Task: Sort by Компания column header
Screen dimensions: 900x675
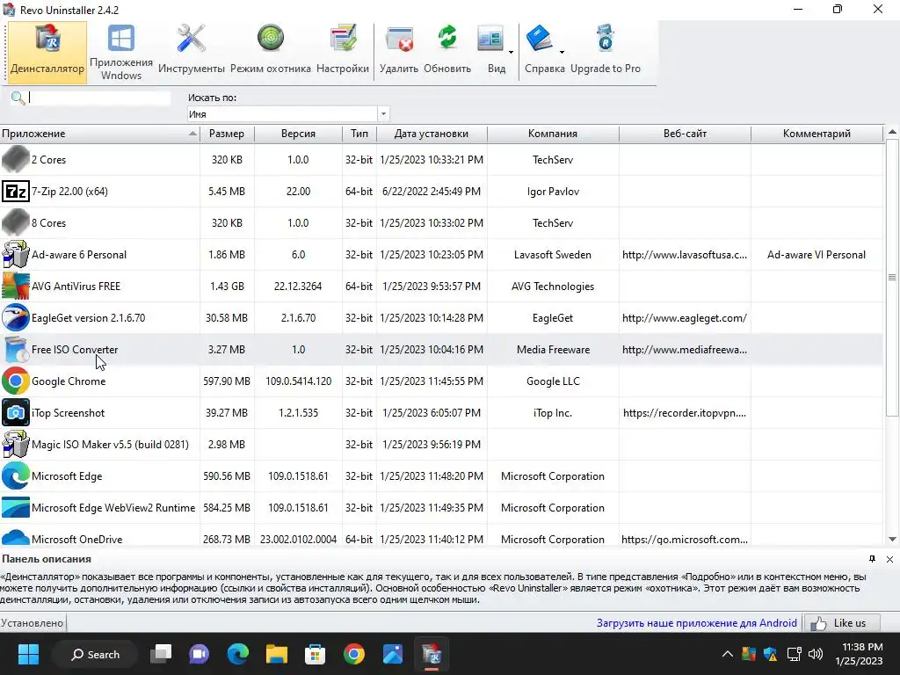Action: click(553, 134)
